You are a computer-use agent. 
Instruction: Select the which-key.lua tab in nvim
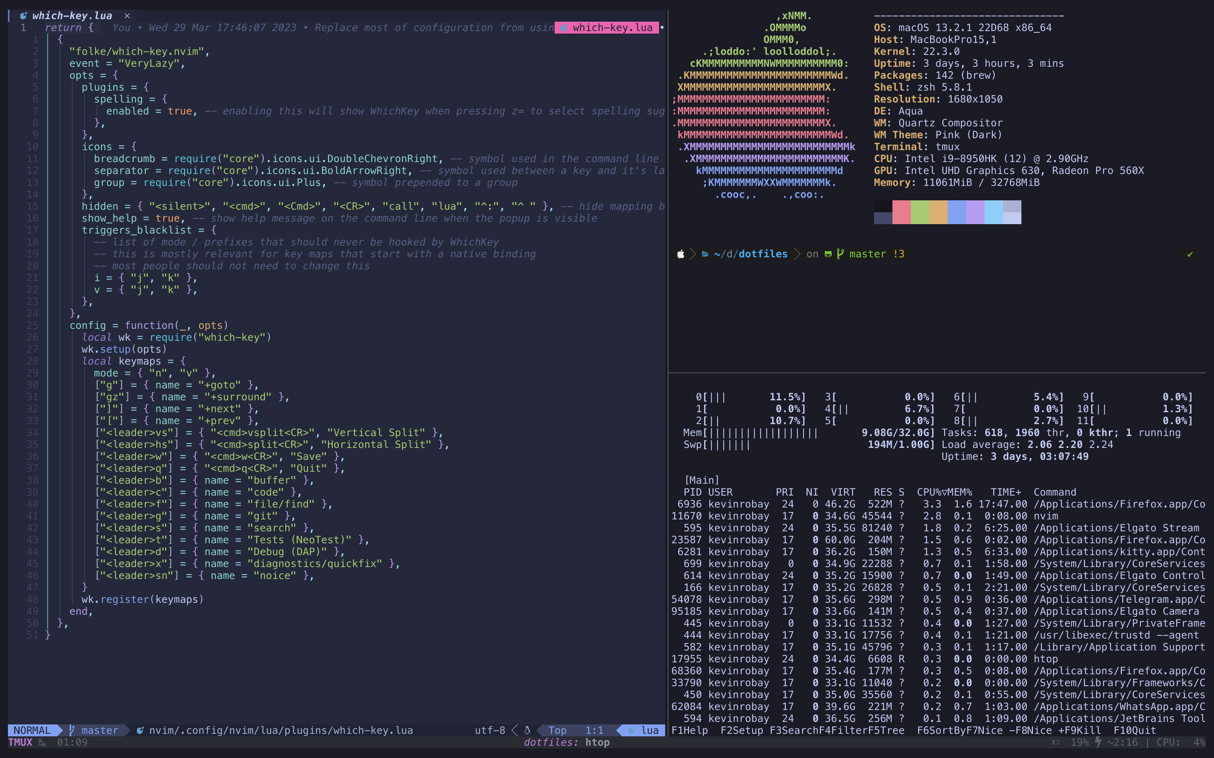[x=72, y=16]
